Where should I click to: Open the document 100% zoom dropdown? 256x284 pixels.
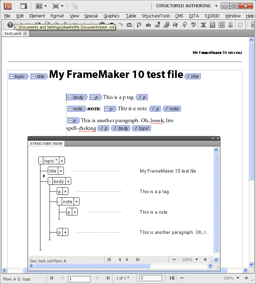pyautogui.click(x=238, y=278)
